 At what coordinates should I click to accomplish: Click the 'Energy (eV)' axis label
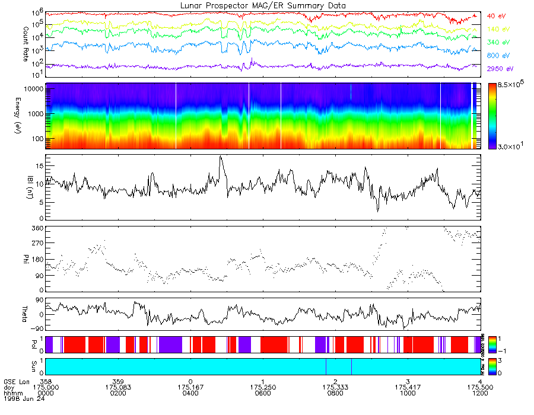pyautogui.click(x=18, y=116)
